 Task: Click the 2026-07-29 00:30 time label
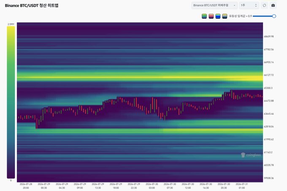tap(44, 186)
